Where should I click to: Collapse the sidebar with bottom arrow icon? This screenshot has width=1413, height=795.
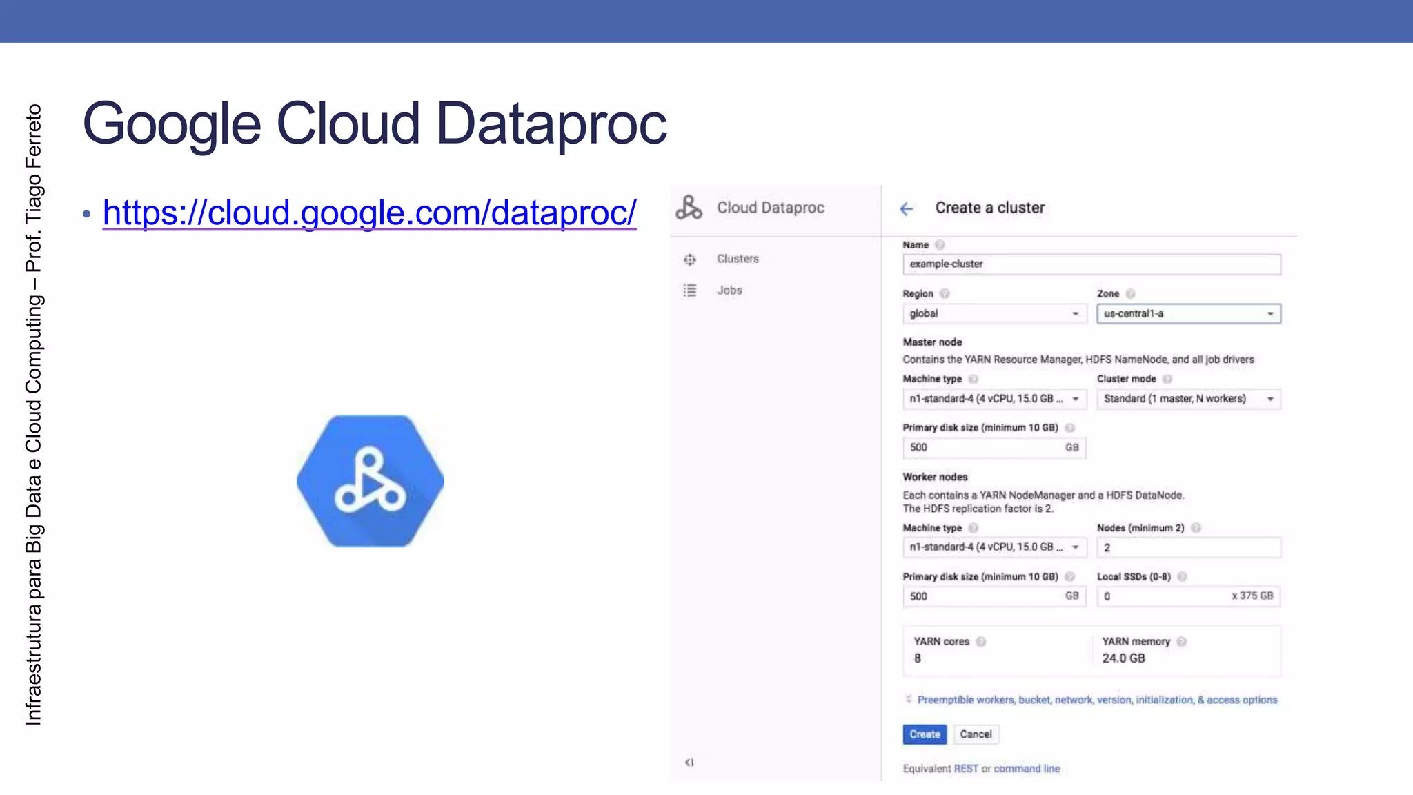[689, 763]
